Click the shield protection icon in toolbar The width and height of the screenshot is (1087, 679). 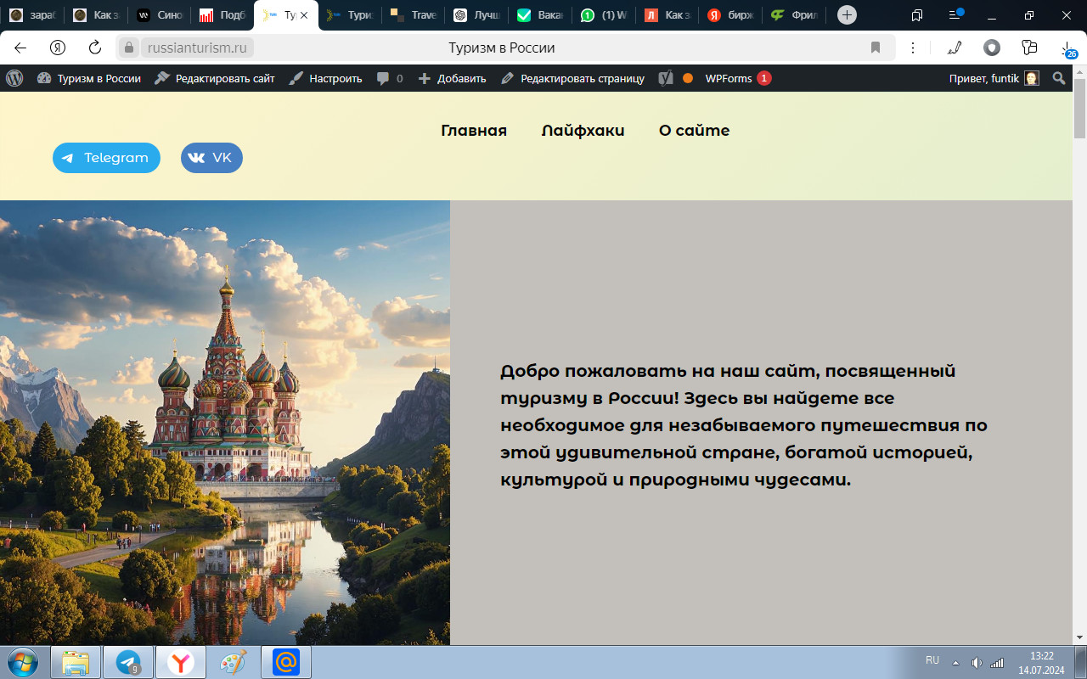point(992,48)
